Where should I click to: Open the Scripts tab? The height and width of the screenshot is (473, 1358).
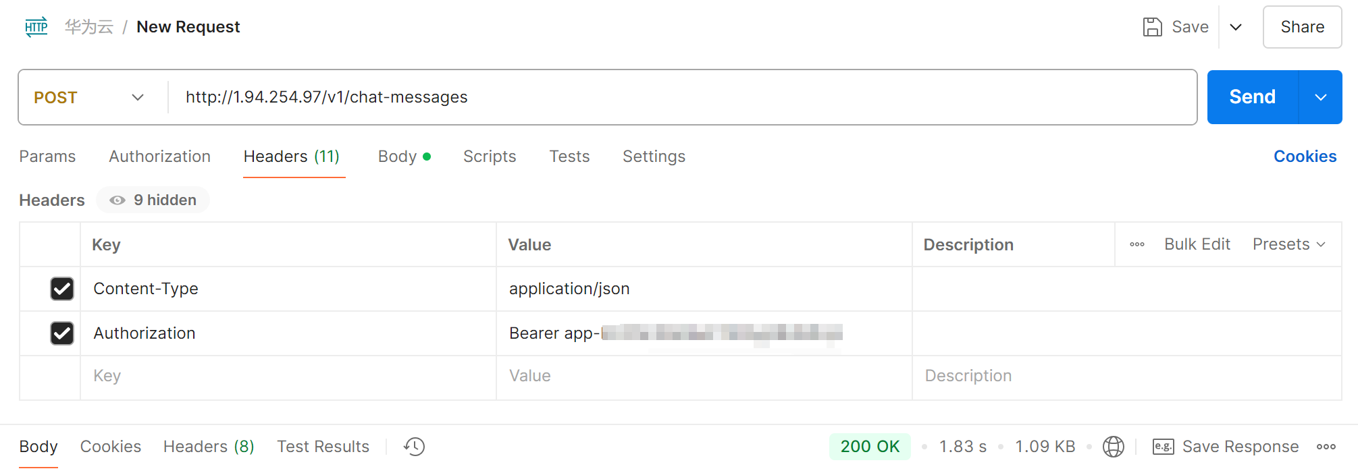tap(489, 157)
